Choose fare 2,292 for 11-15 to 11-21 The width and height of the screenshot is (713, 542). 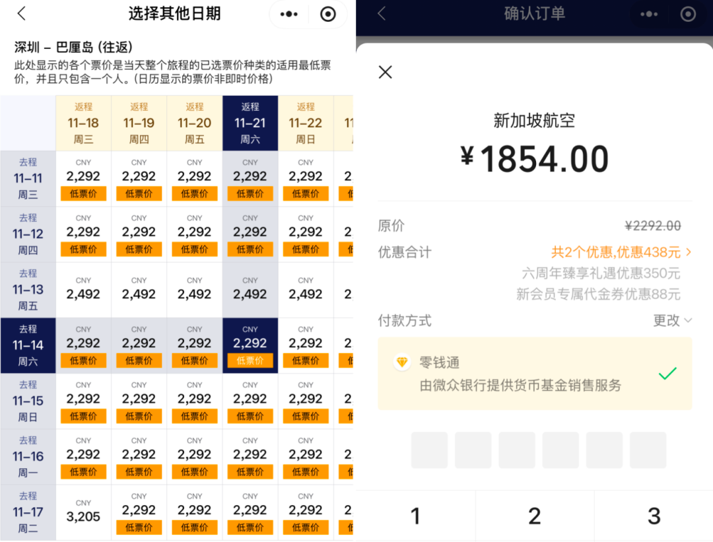(250, 401)
